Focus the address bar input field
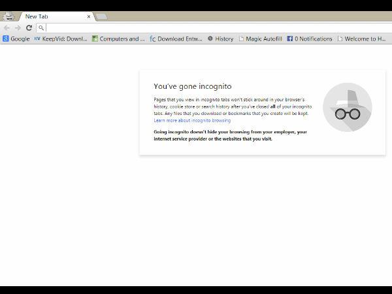Image resolution: width=392 pixels, height=294 pixels. coord(216,28)
